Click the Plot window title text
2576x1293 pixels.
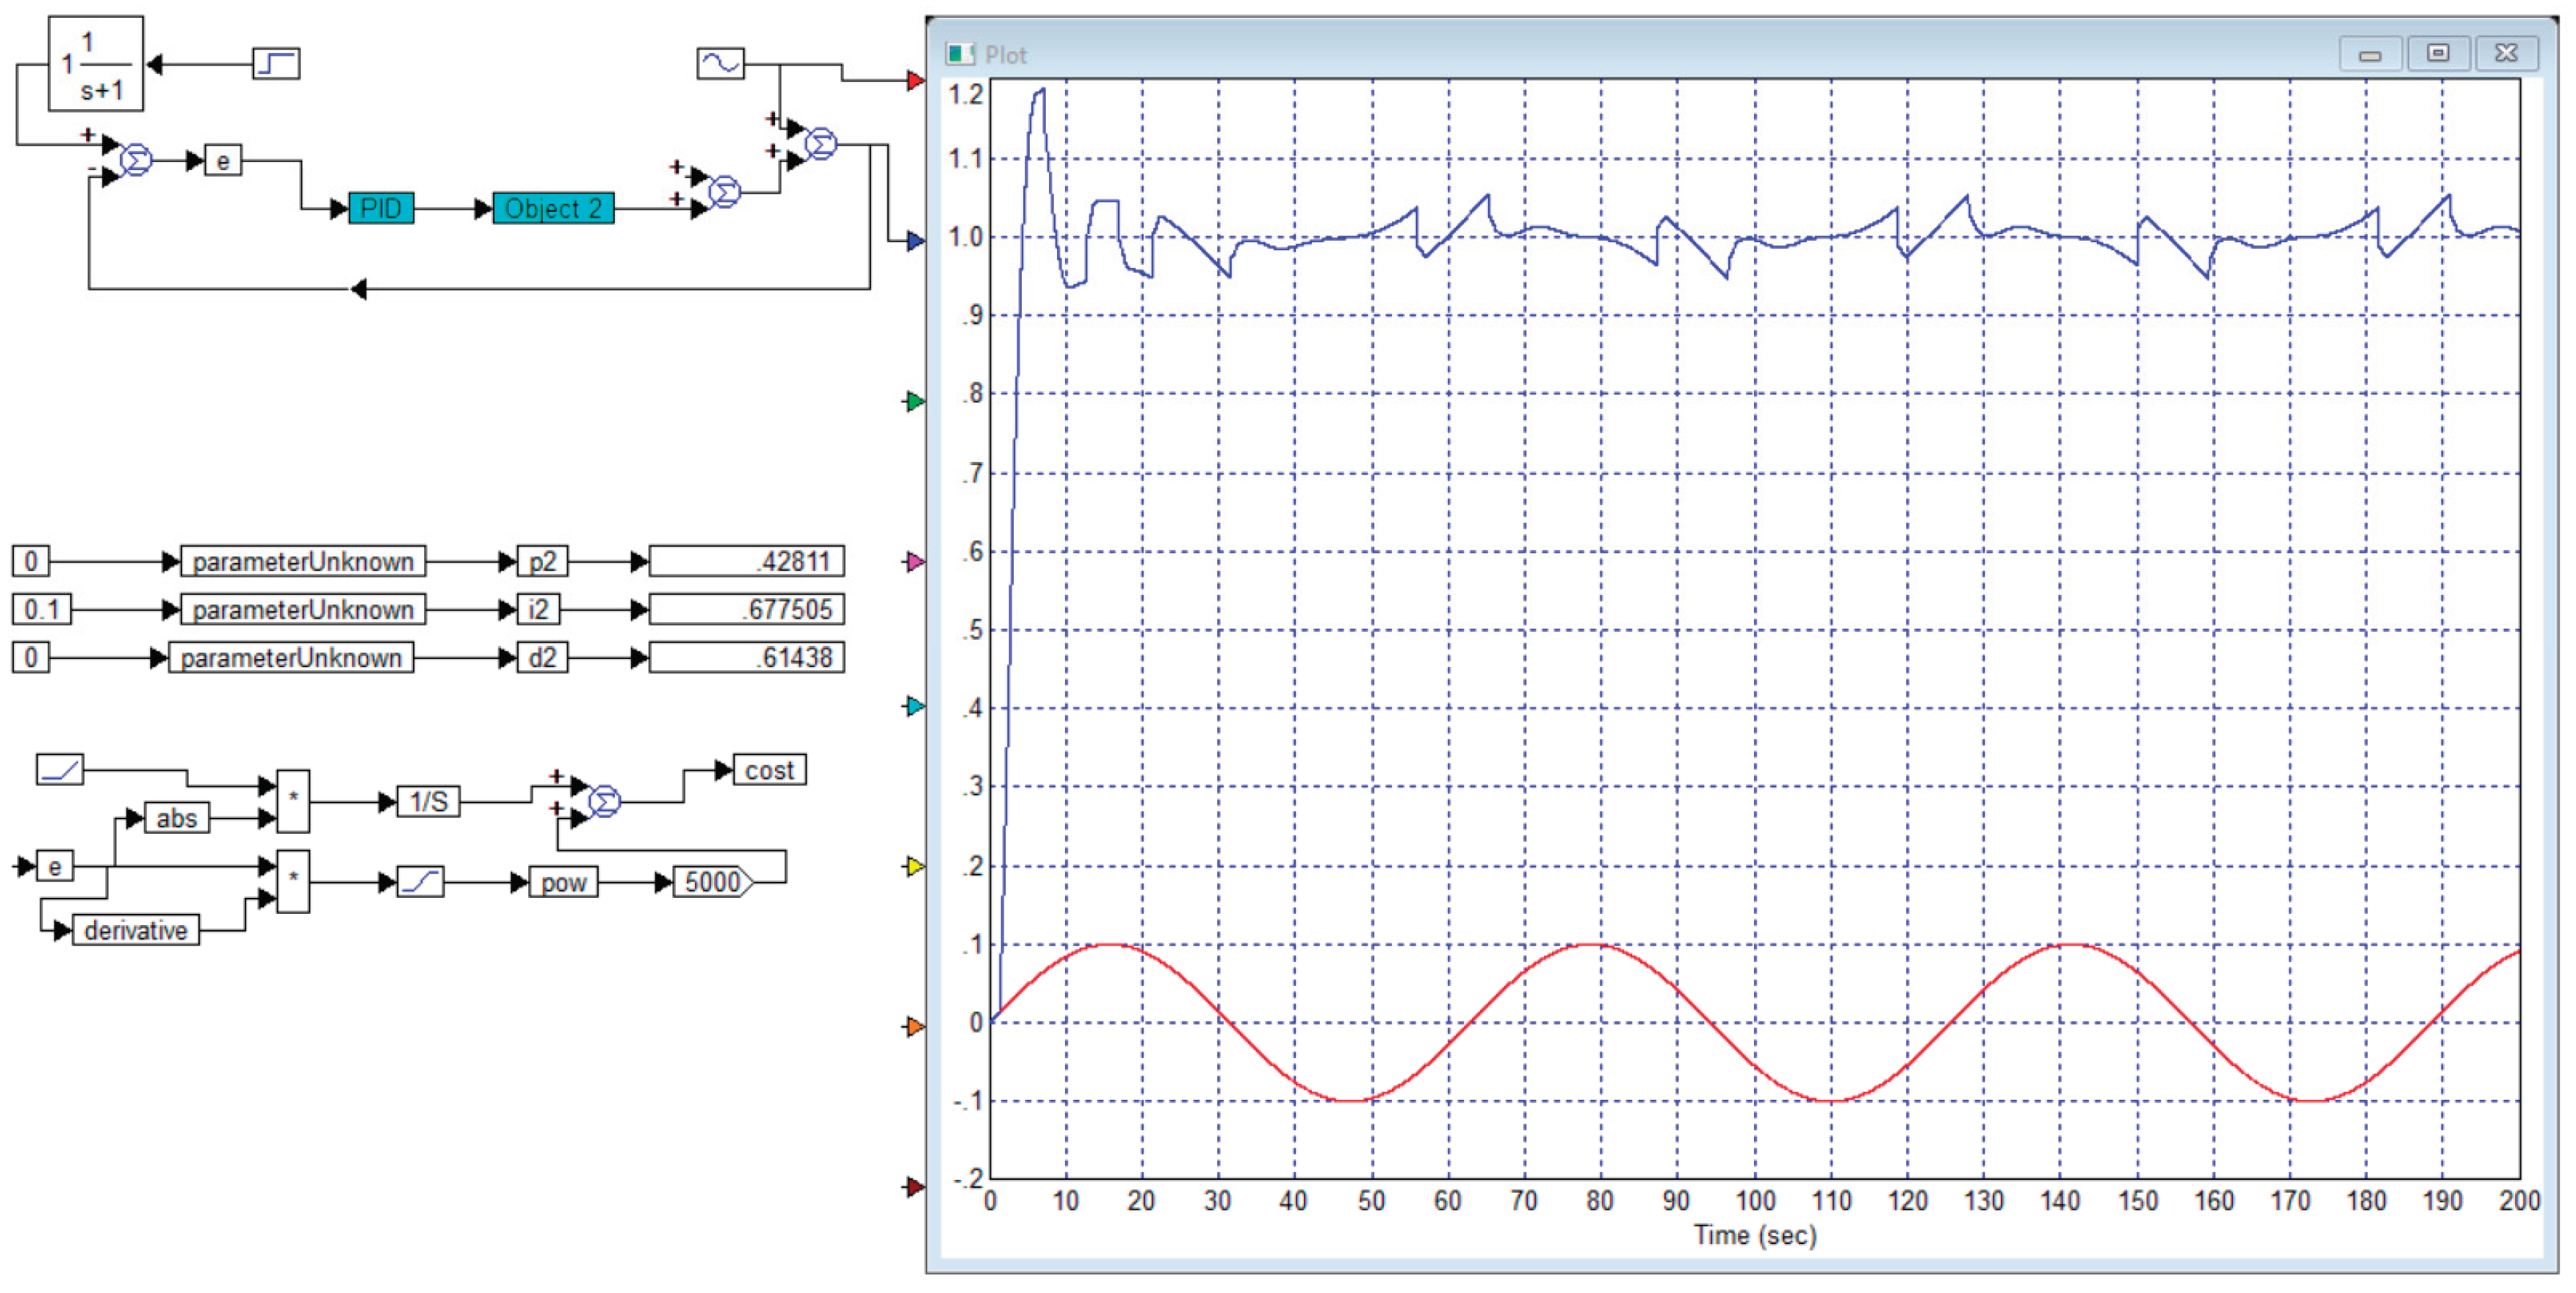click(1006, 55)
